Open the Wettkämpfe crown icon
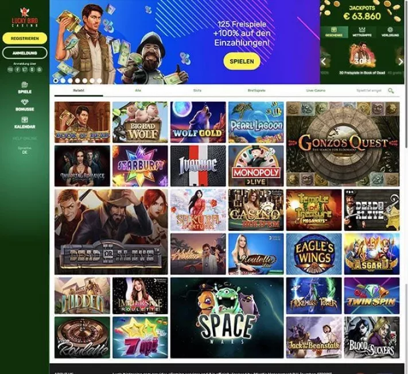 pos(362,29)
